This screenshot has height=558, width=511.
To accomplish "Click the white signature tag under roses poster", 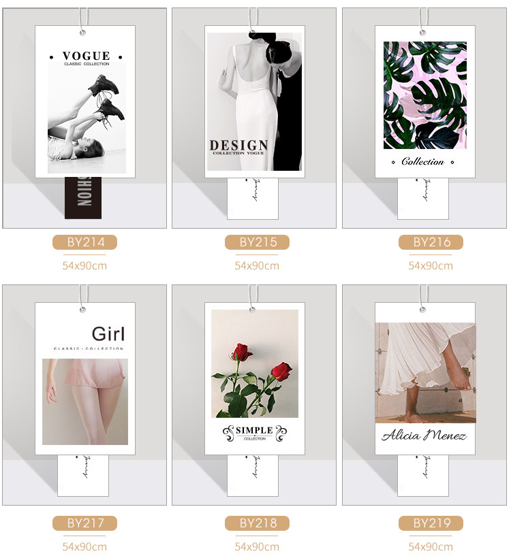I will 253,476.
